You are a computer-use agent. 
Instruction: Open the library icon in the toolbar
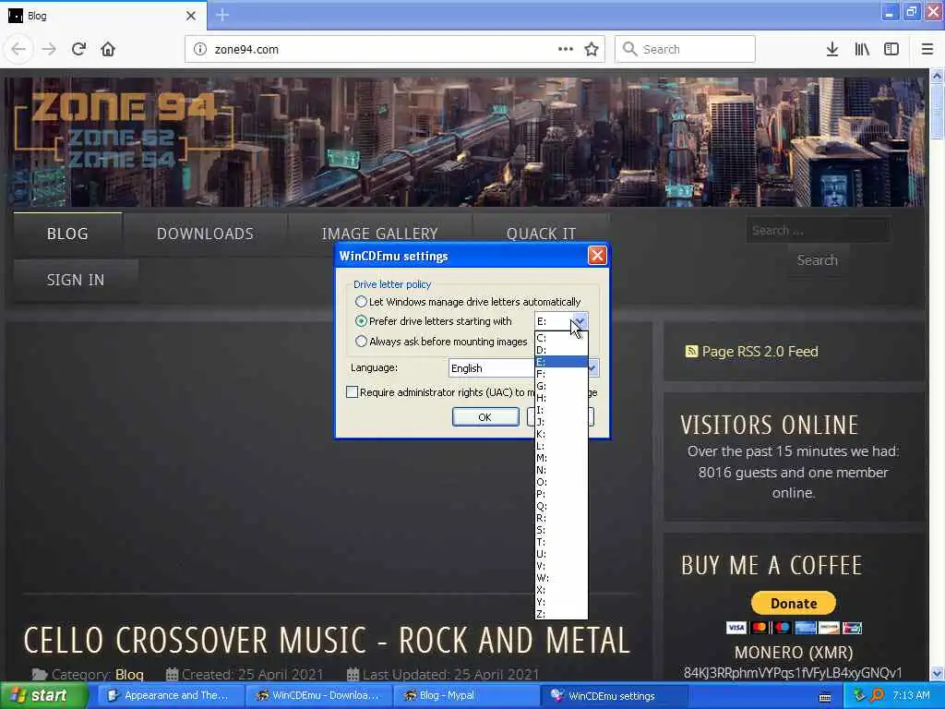[x=862, y=49]
